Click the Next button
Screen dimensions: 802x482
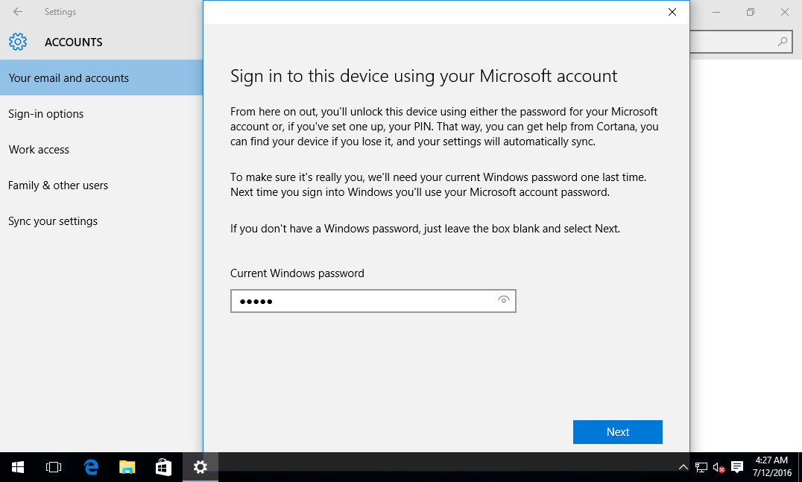[617, 431]
